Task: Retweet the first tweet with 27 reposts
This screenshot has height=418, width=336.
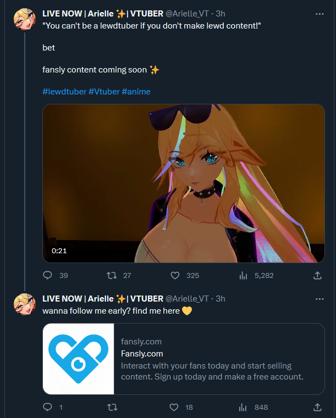Action: click(112, 275)
